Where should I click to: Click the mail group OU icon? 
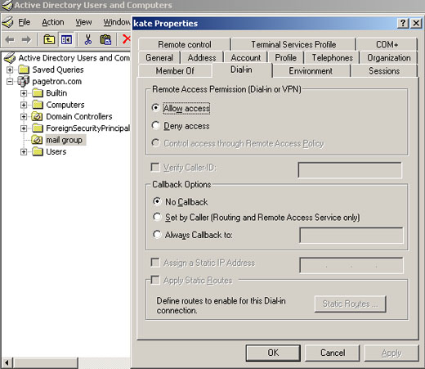click(37, 140)
